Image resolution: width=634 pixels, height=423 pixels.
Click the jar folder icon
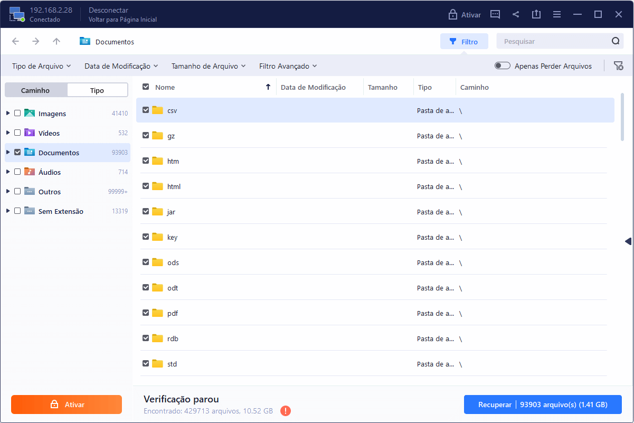pos(157,211)
